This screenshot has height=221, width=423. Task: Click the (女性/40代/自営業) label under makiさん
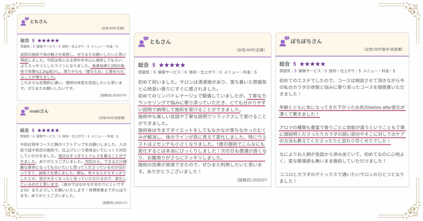pyautogui.click(x=111, y=118)
